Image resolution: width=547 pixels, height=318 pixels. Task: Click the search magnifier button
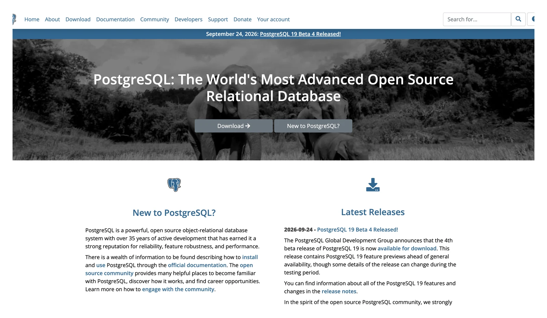[518, 19]
